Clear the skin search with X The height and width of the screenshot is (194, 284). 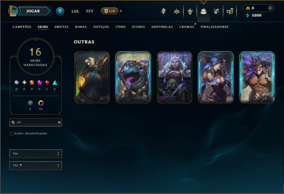[59, 122]
